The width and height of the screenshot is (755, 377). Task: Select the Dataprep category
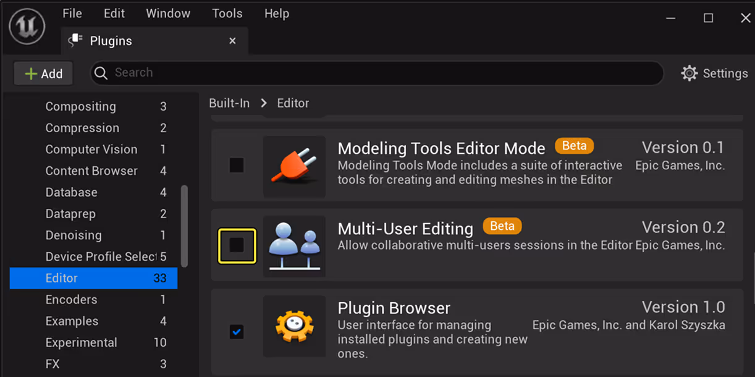[x=93, y=214]
